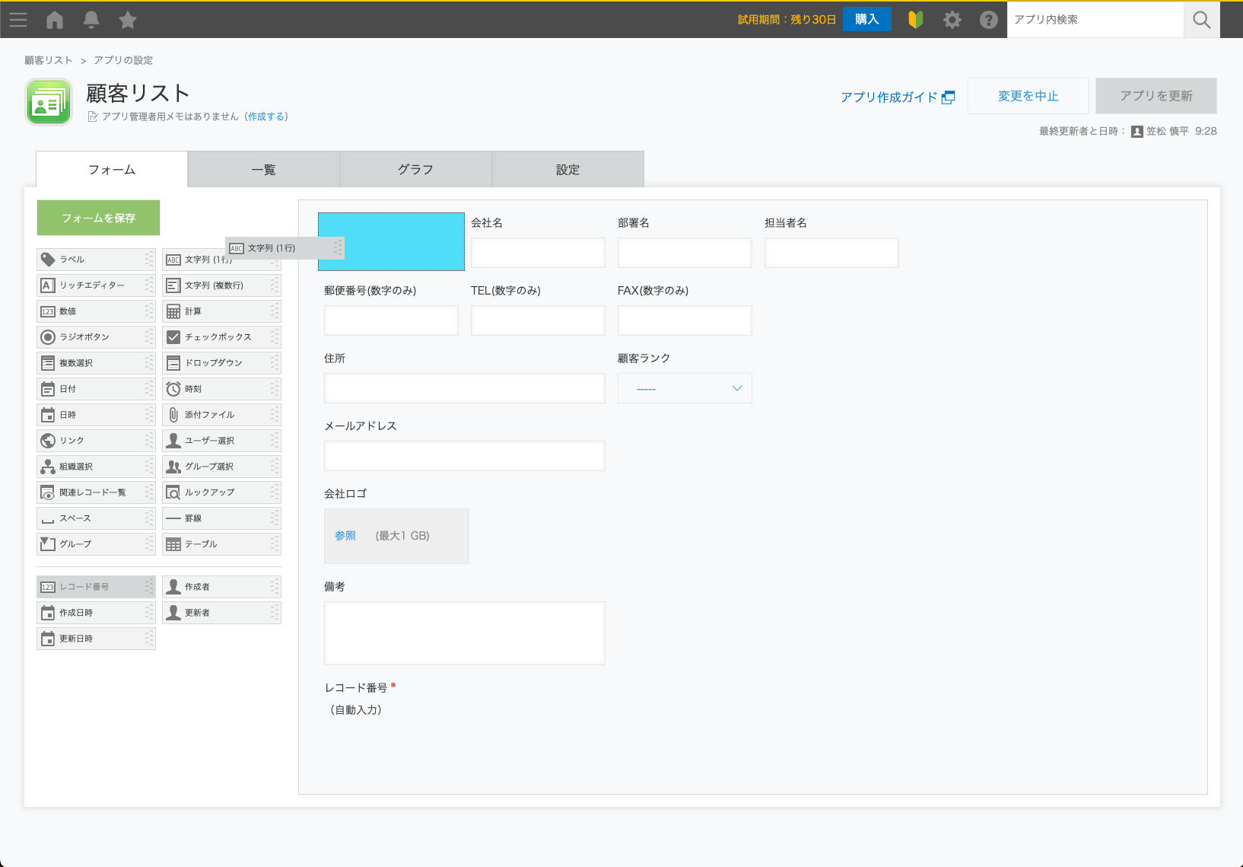The image size is (1243, 867).
Task: Select the Radio Button field item
Action: click(x=95, y=337)
